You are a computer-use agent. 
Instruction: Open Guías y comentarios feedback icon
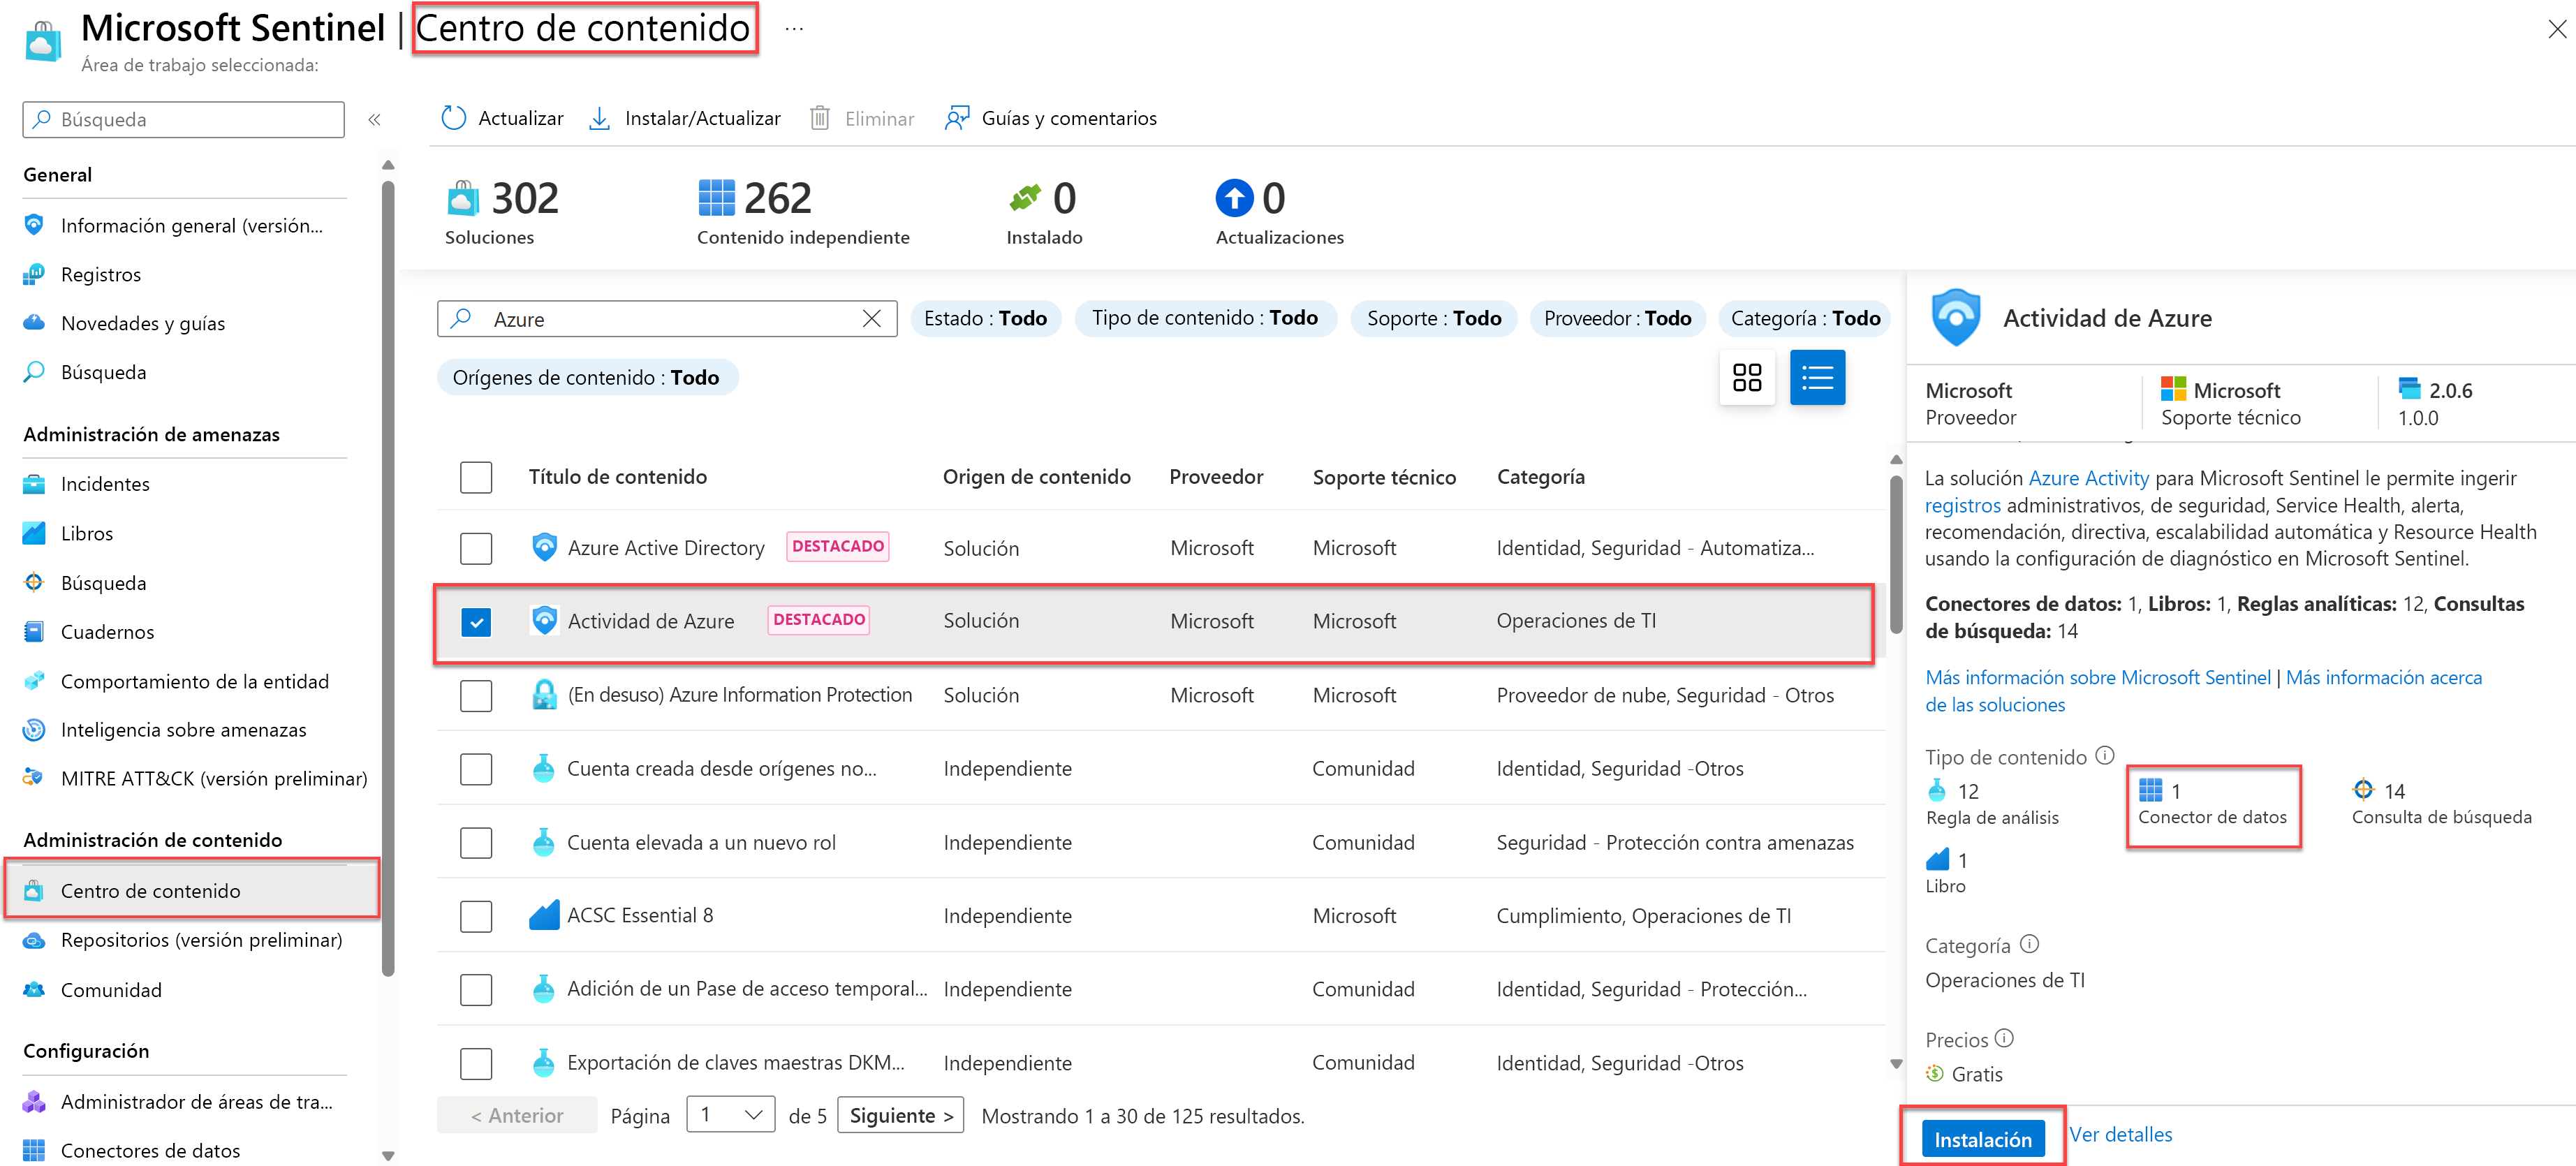click(956, 118)
